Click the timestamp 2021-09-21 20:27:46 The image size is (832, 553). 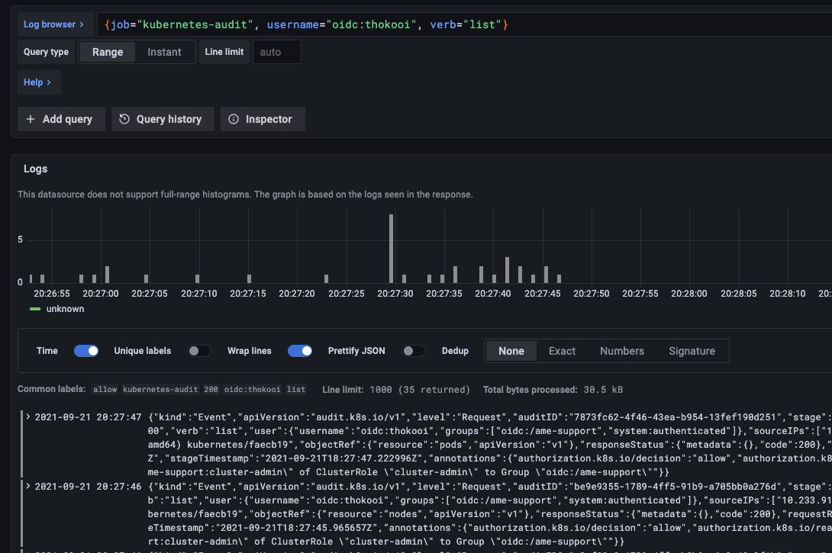pyautogui.click(x=88, y=487)
